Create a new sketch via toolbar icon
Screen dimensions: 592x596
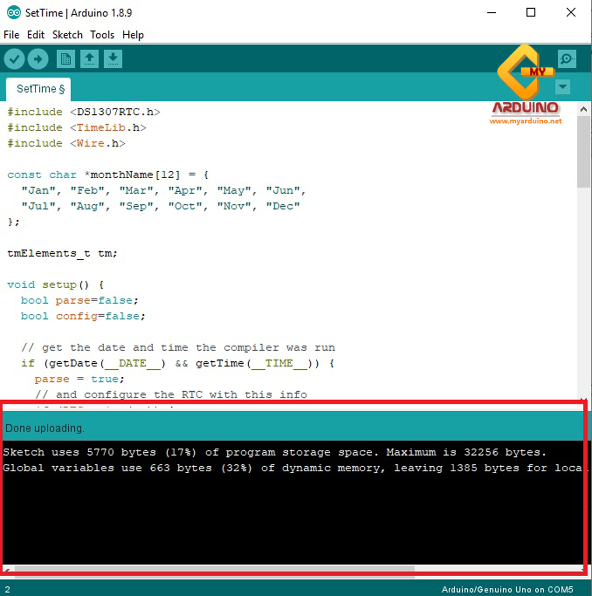tap(66, 58)
